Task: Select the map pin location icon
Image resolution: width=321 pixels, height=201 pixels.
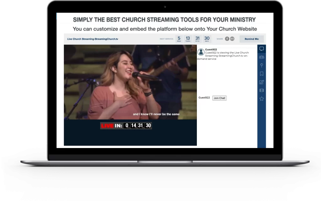Action: coord(261,65)
